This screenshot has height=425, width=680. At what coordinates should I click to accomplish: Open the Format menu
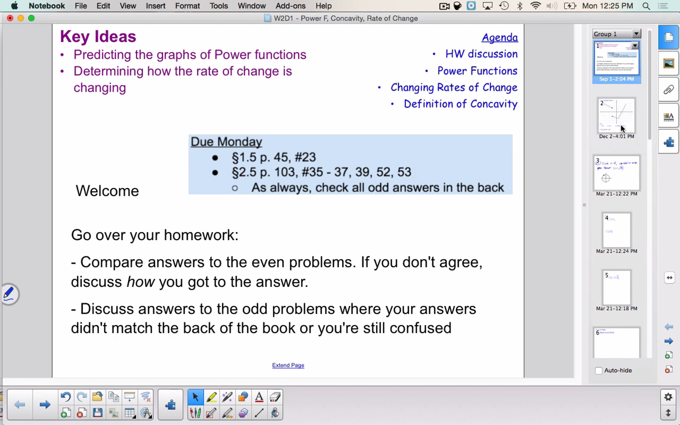187,6
